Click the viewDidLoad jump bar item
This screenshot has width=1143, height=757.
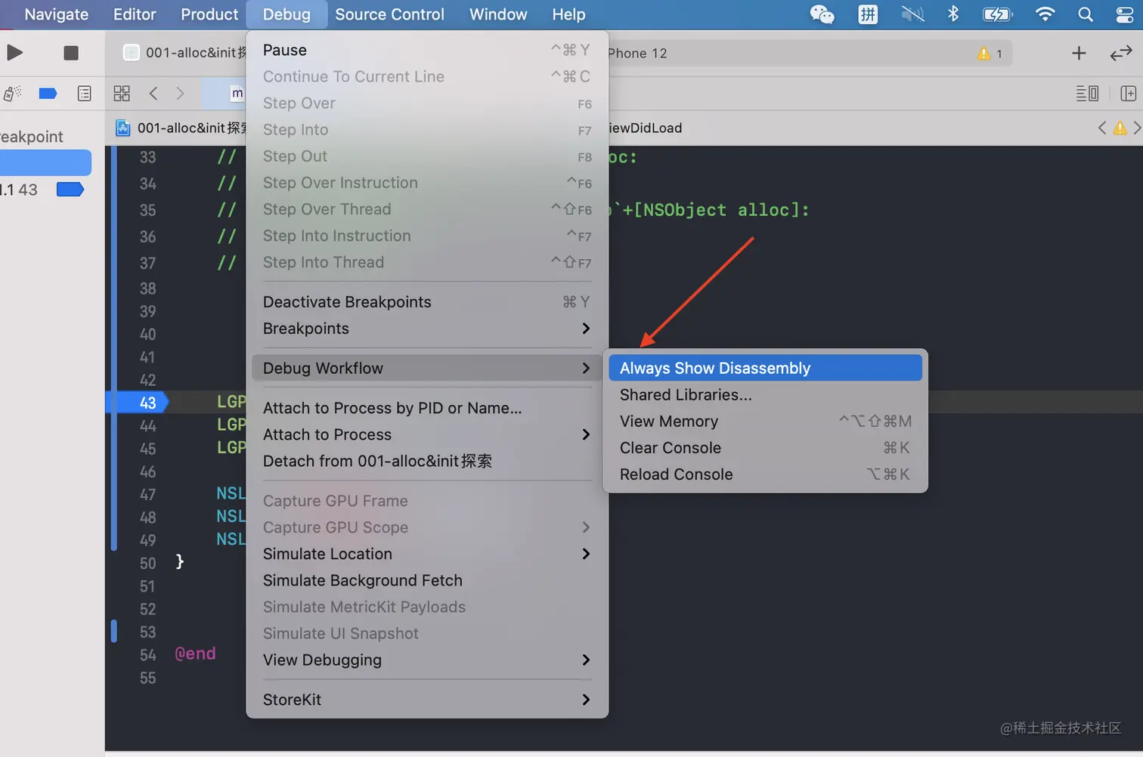645,128
